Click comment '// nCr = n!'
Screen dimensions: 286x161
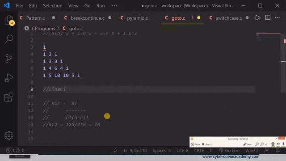click(x=60, y=103)
